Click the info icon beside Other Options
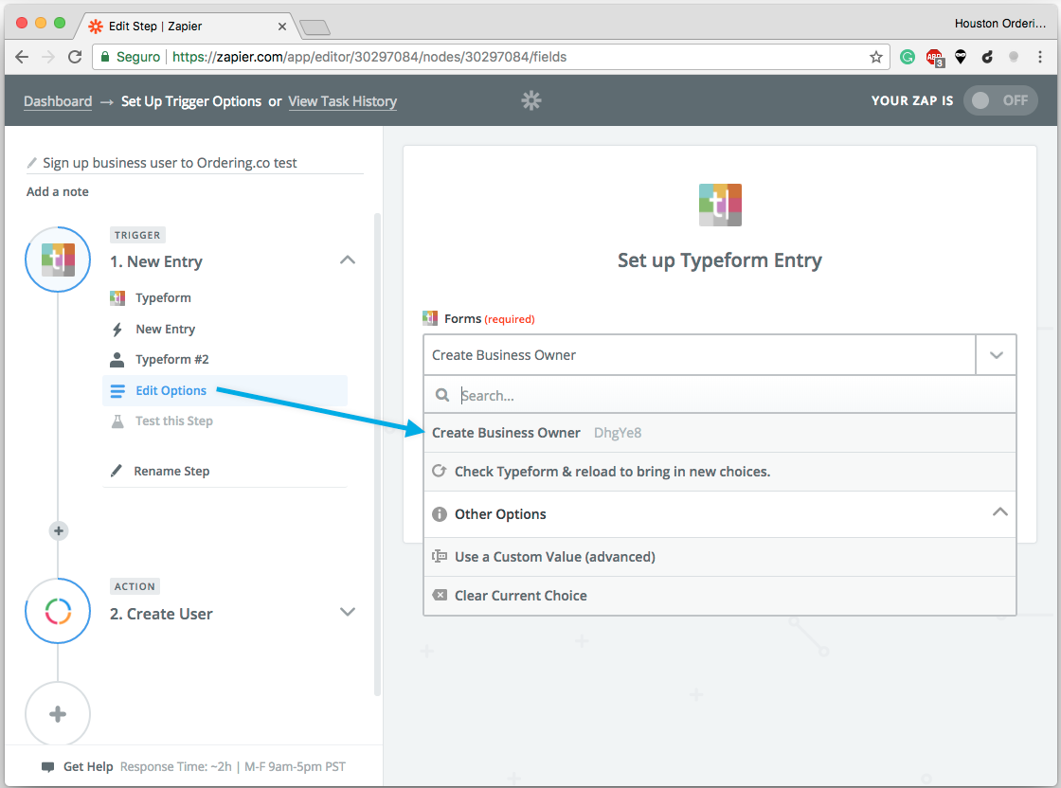Image resolution: width=1061 pixels, height=788 pixels. [x=440, y=514]
